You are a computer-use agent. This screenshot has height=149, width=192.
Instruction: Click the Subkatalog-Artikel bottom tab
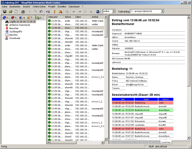pyautogui.click(x=129, y=142)
